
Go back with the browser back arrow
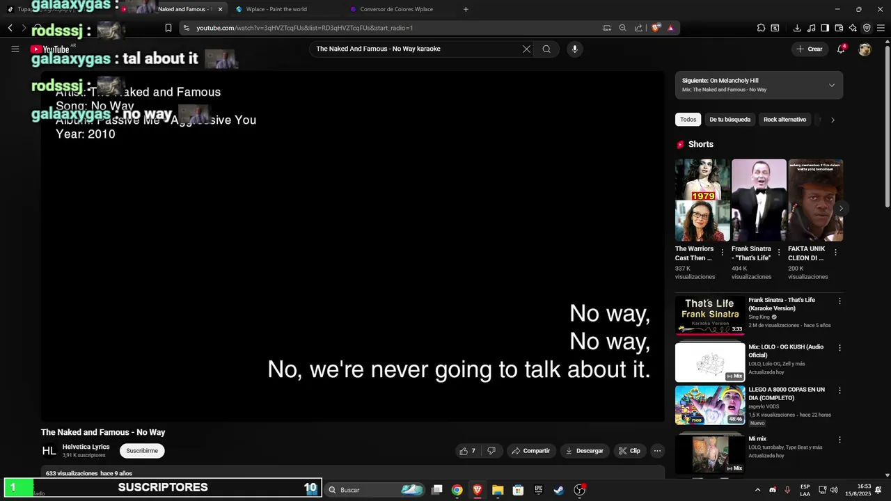10,28
